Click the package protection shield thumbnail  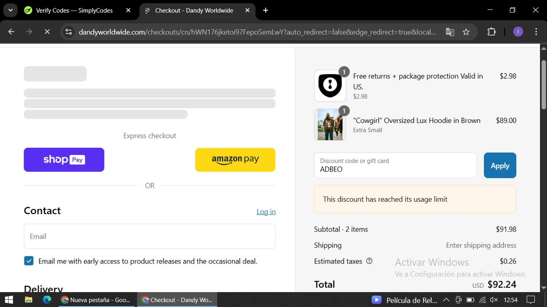click(330, 86)
